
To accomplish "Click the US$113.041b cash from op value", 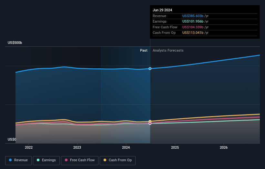I will (193, 33).
